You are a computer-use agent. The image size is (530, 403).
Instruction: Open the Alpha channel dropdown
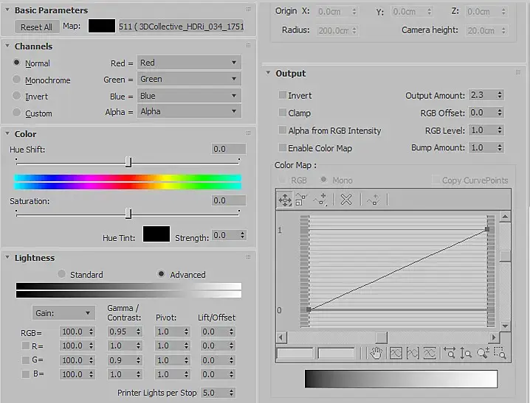pyautogui.click(x=189, y=111)
